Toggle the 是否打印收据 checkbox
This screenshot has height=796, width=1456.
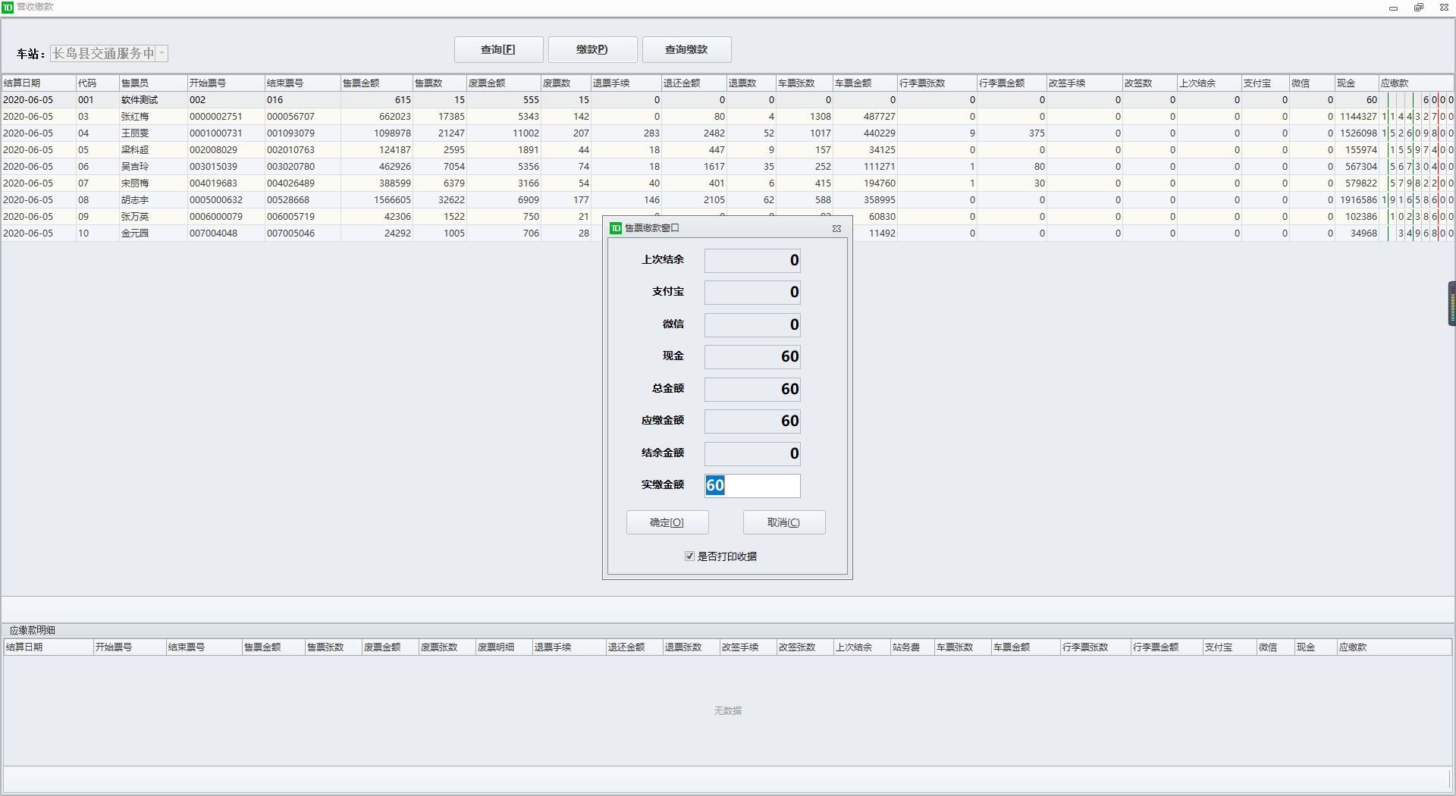tap(689, 556)
